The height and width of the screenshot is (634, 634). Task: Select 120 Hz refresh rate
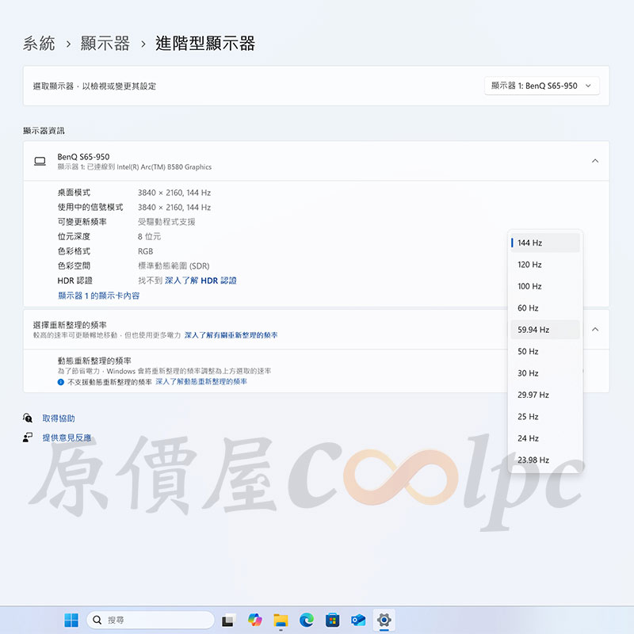point(545,265)
